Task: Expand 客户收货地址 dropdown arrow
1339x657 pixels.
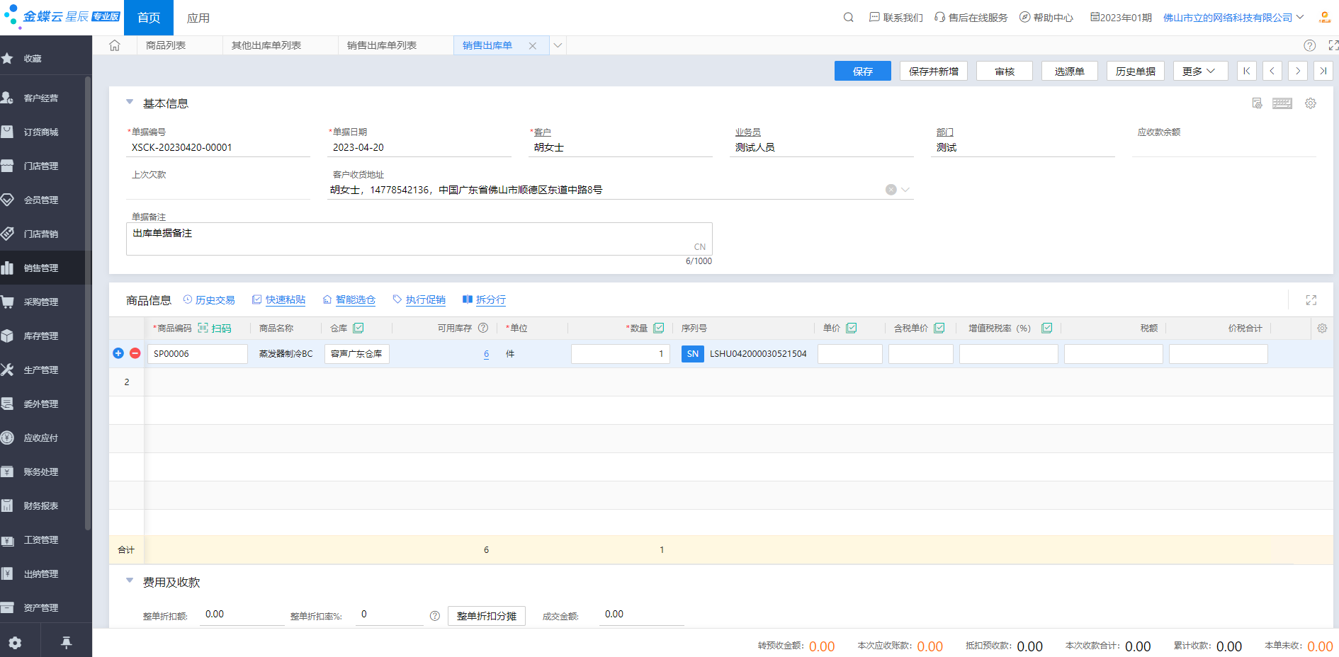Action: (x=905, y=190)
